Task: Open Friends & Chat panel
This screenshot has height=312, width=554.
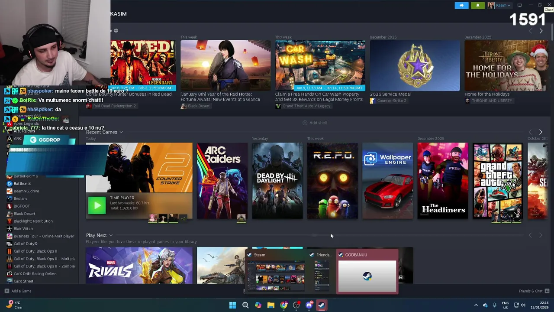Action: [534, 291]
